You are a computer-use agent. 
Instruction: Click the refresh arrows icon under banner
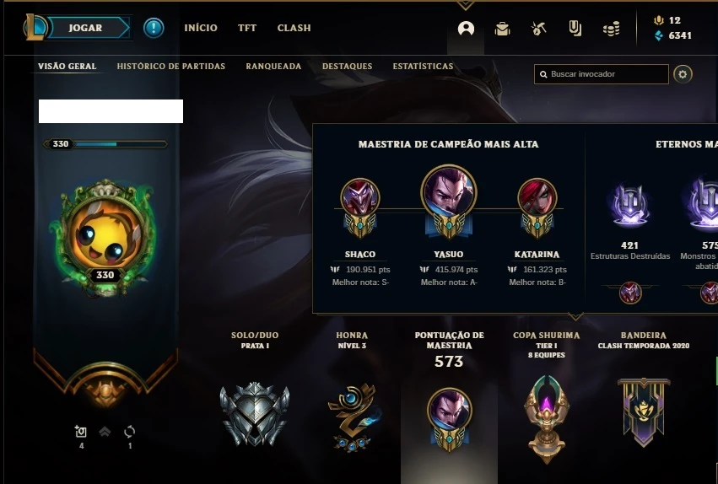click(130, 432)
